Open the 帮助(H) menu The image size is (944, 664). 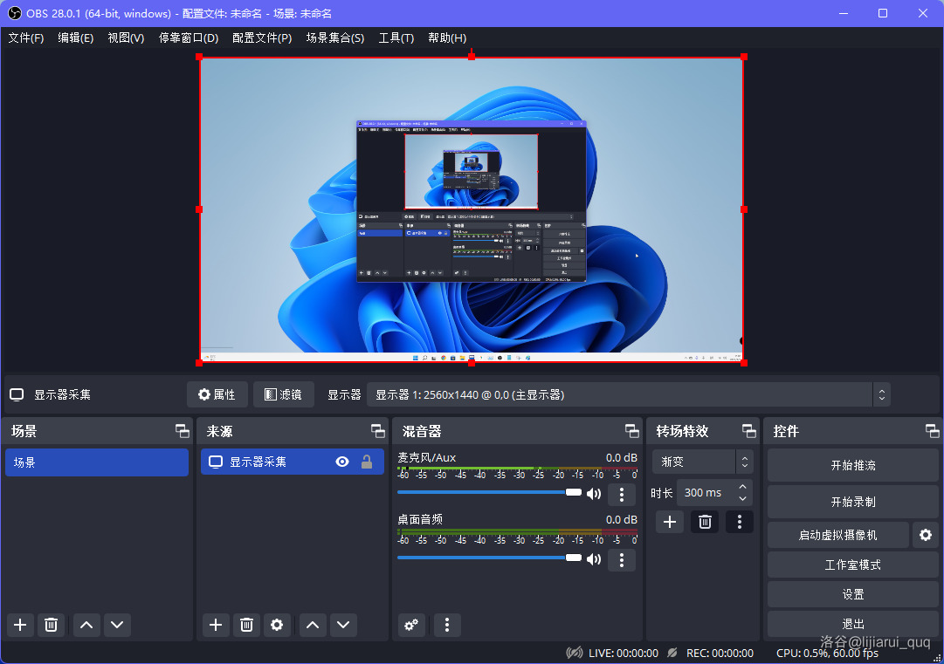point(447,38)
